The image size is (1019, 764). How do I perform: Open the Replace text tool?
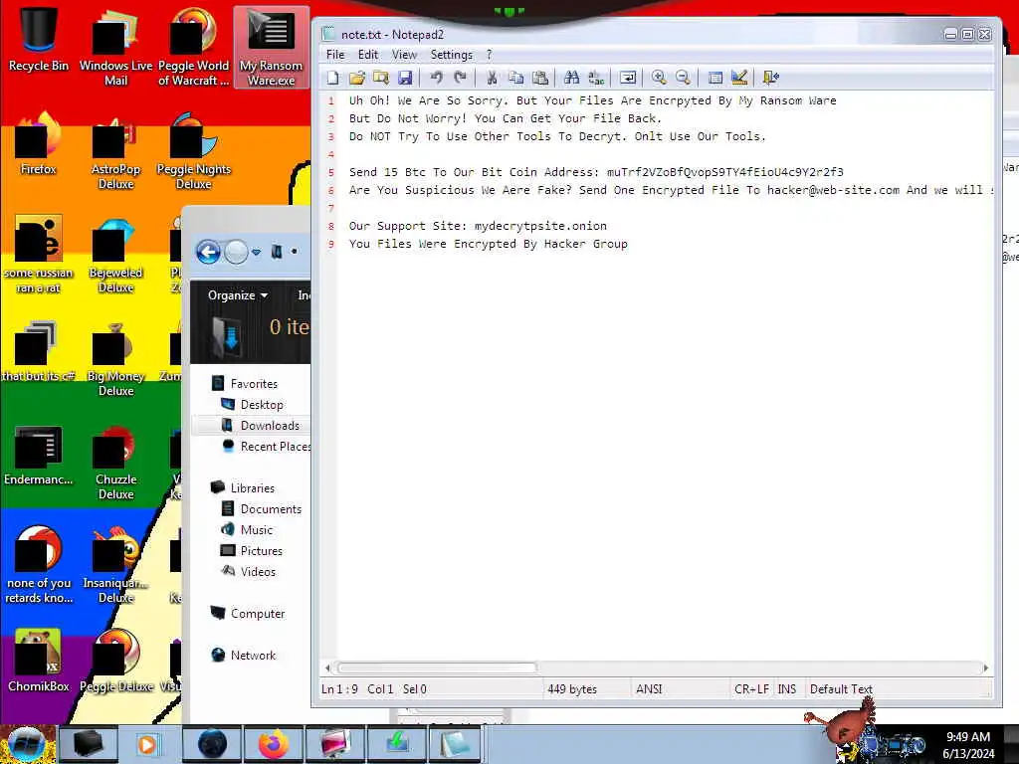pyautogui.click(x=596, y=78)
